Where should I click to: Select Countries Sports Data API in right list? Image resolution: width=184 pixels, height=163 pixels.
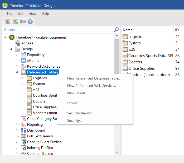(151, 56)
